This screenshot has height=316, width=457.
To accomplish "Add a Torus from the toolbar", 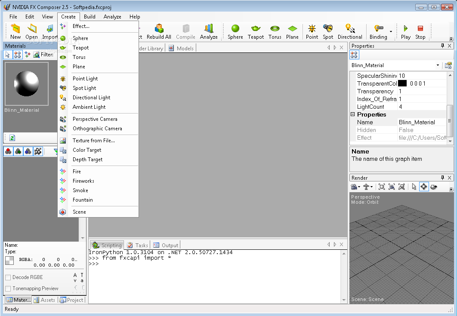I will click(275, 31).
